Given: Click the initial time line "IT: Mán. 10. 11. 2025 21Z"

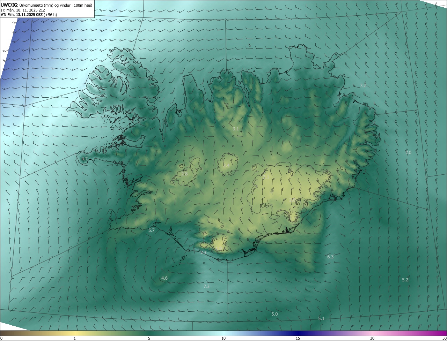Looking at the screenshot, I should [23, 10].
